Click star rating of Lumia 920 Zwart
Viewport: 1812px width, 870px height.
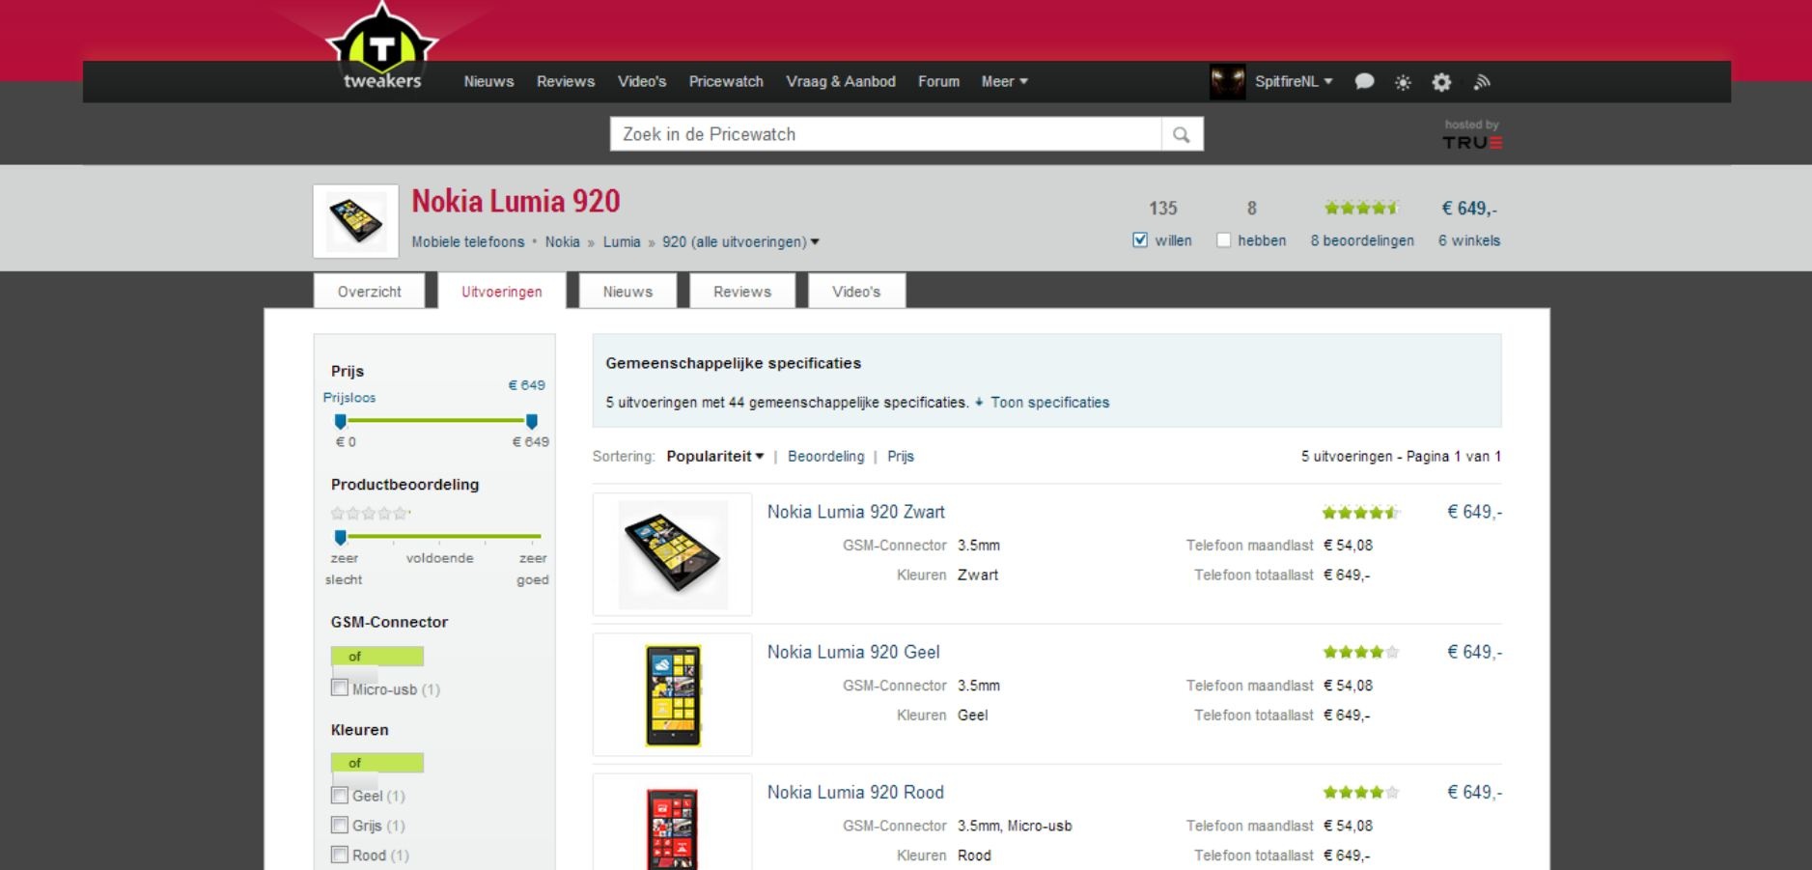point(1360,513)
